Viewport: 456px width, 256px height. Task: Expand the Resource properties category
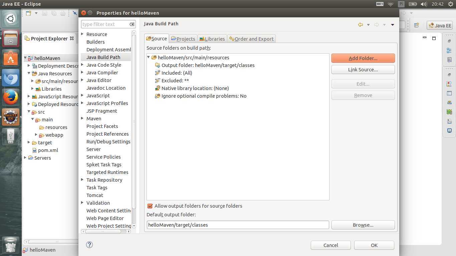tap(82, 34)
